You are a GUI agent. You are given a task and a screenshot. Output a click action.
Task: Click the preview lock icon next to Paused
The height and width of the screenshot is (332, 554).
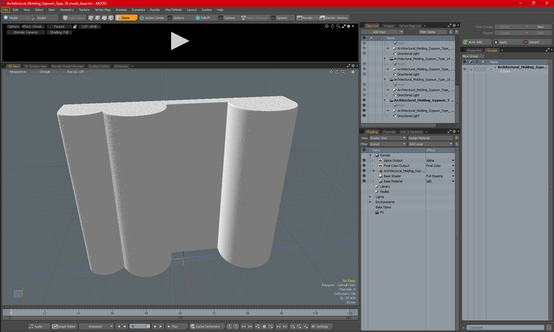[75, 27]
